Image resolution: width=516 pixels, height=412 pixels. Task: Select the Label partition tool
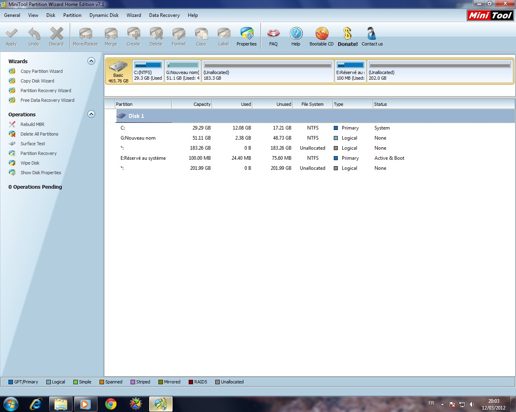click(x=224, y=37)
